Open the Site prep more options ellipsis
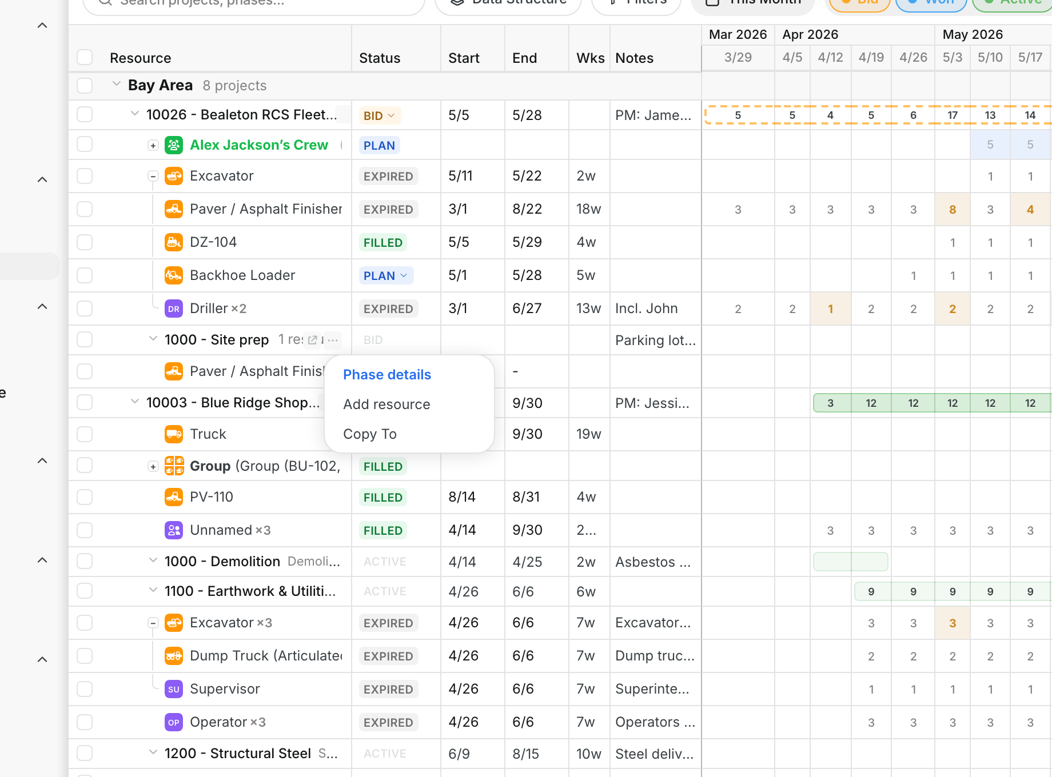 pos(332,340)
